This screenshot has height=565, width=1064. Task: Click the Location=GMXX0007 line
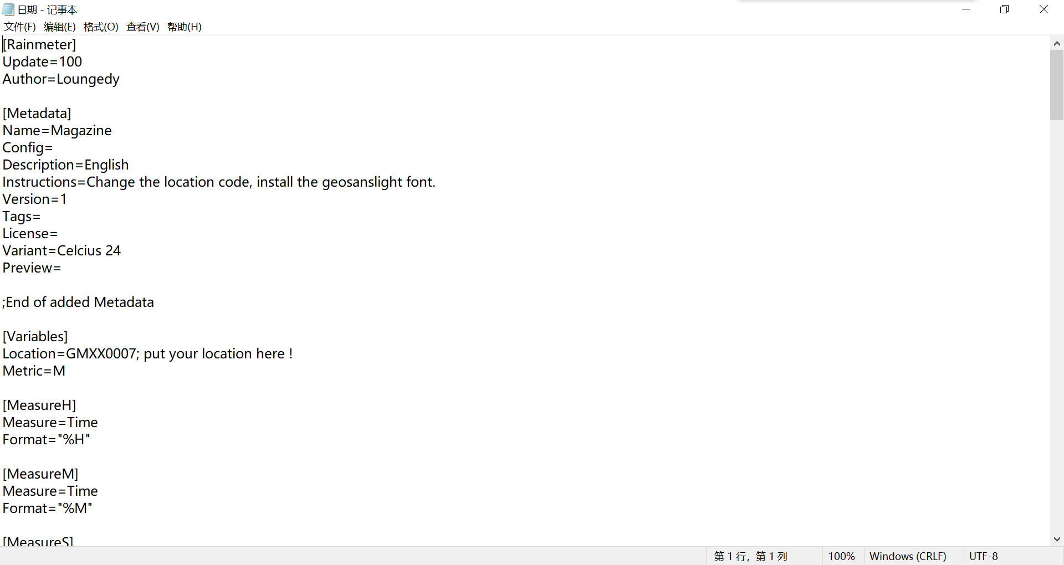[147, 353]
